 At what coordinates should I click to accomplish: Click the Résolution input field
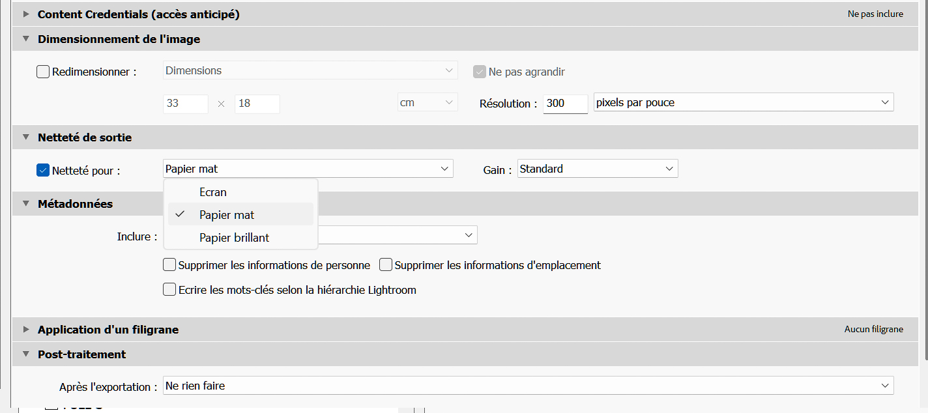tap(565, 104)
